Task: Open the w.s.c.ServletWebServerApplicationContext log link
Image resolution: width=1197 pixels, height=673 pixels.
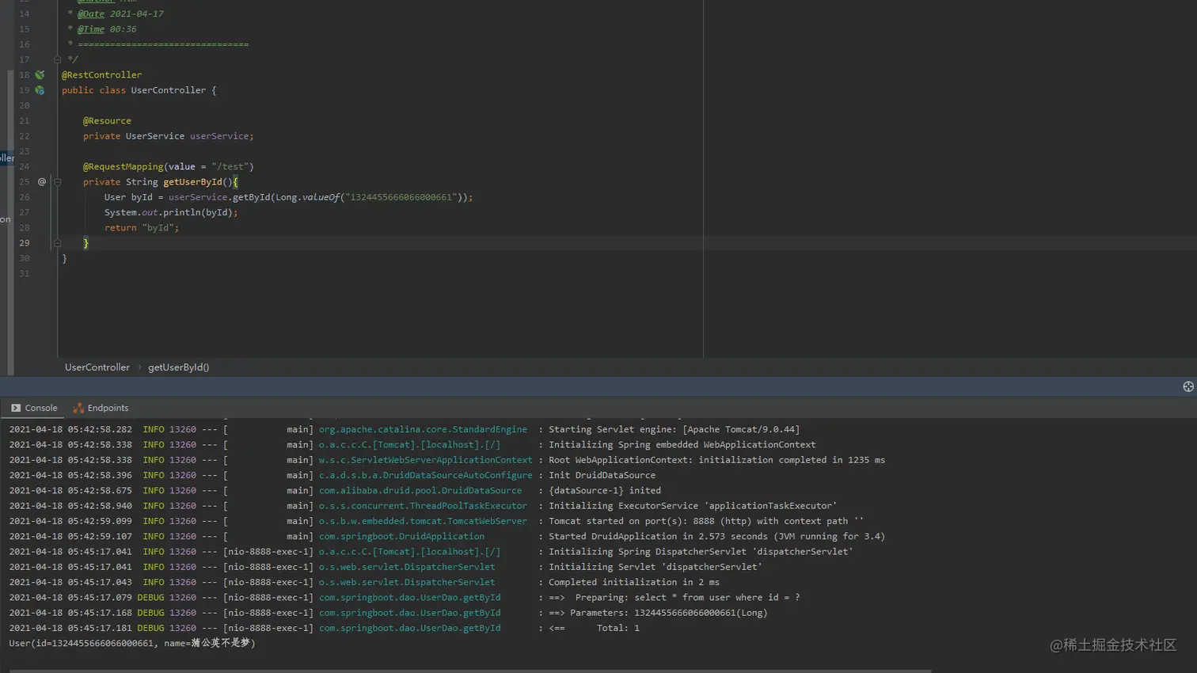Action: (425, 460)
